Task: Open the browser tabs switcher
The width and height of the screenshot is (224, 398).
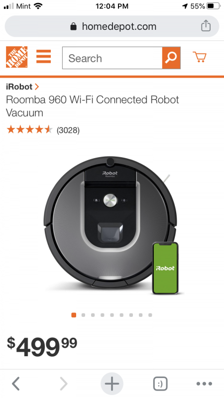Action: [160, 384]
